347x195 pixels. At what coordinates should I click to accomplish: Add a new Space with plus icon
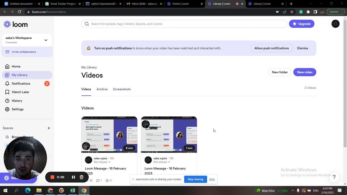tap(49, 128)
